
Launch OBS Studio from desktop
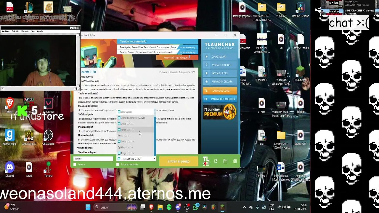tap(48, 137)
